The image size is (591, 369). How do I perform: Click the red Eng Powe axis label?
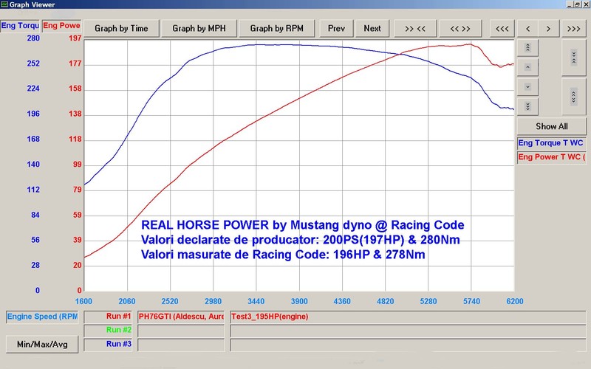(x=61, y=26)
